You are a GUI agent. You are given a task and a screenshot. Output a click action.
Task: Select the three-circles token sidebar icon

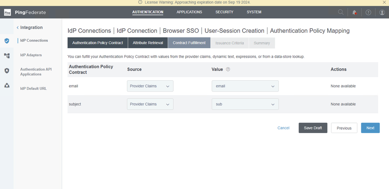[x=7, y=86]
